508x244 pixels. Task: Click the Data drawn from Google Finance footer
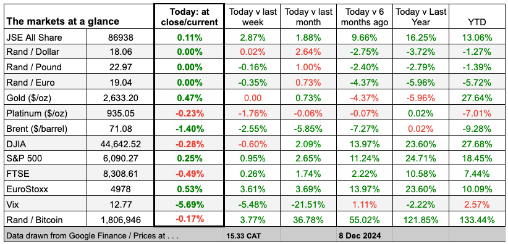92,235
